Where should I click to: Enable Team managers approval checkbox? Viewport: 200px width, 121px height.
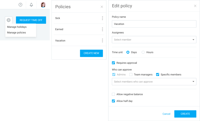[x=131, y=74]
